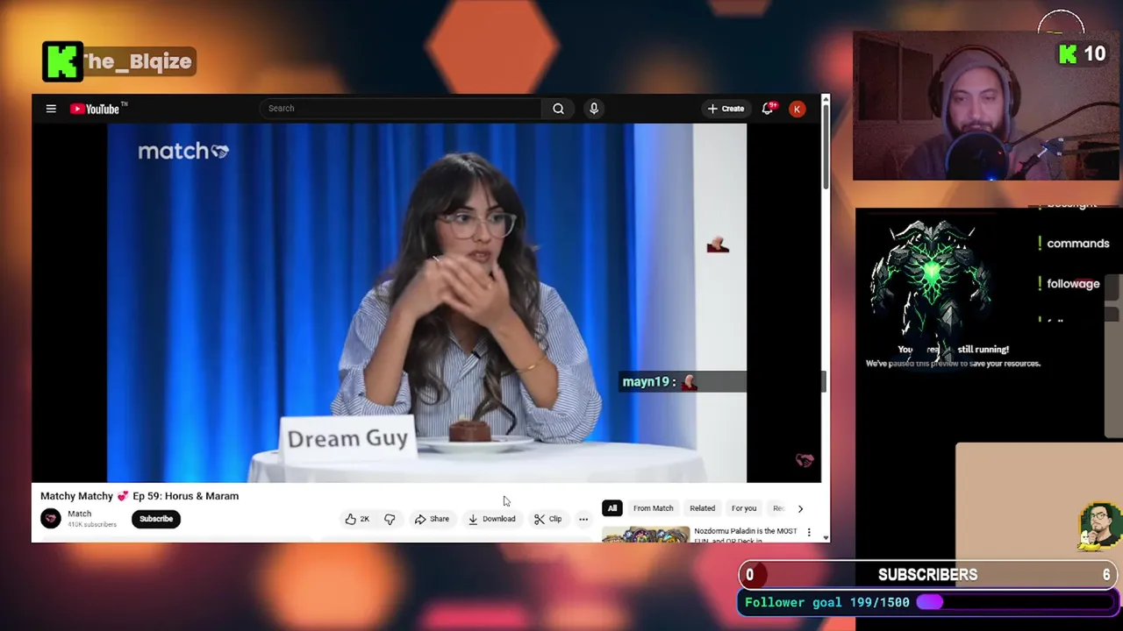Click the cartoon avatar in corner

pos(1100,527)
